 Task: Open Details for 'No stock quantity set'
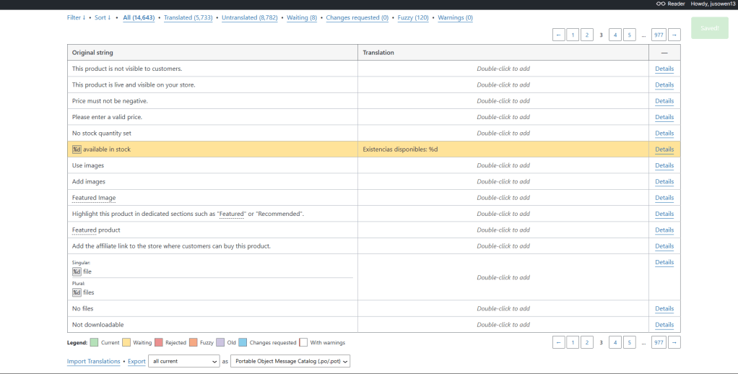664,133
